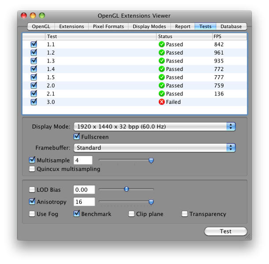This screenshot has width=269, height=264.
Task: Select the row labeled 2.1
Action: pos(134,94)
